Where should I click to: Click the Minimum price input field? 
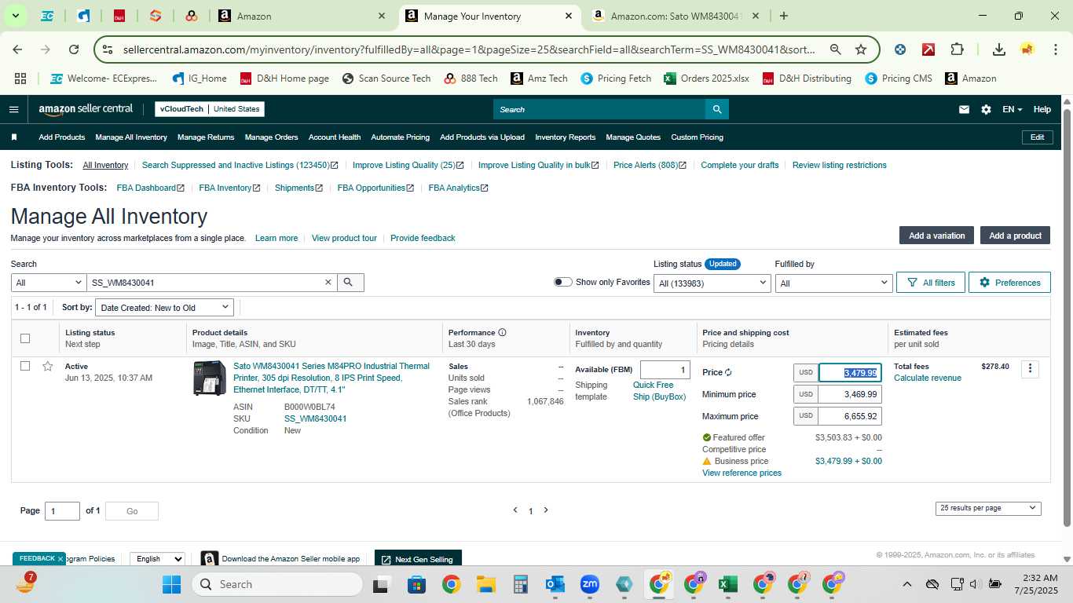coord(849,394)
